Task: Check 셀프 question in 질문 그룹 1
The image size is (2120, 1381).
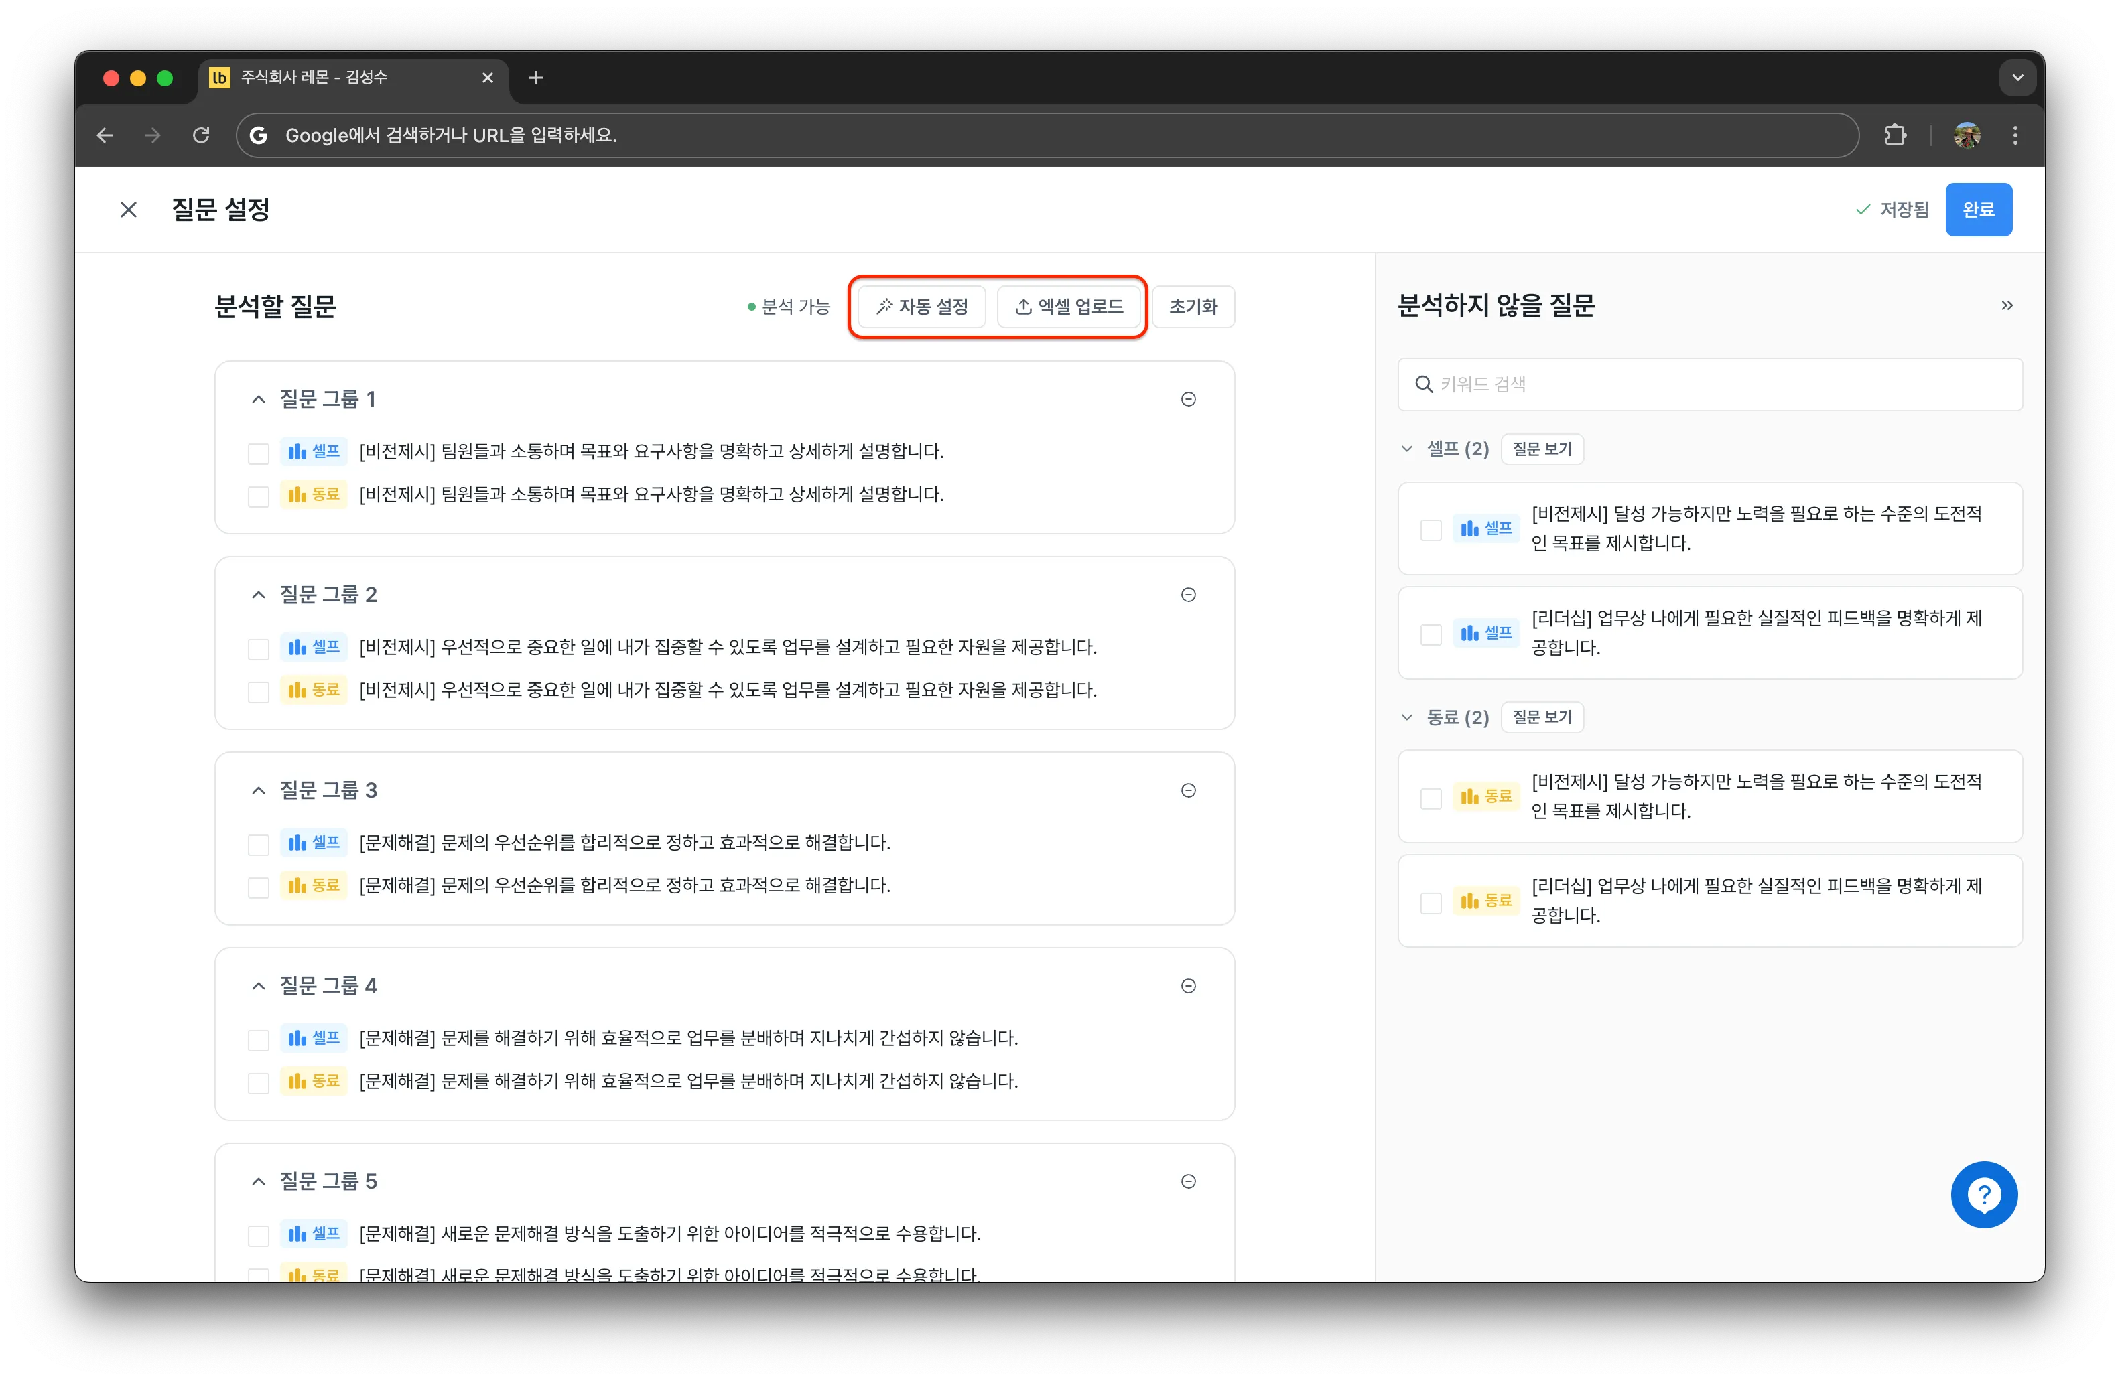Action: (x=259, y=453)
